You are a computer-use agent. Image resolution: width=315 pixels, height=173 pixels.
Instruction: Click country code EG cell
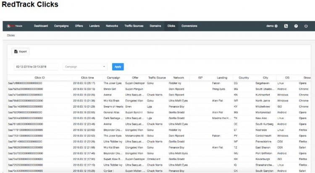click(236, 83)
